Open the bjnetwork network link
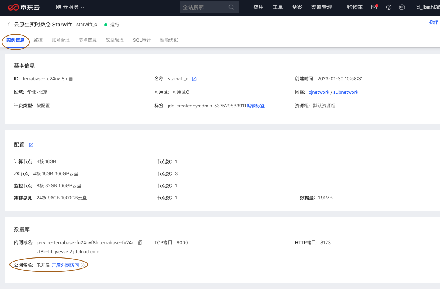 pos(319,92)
